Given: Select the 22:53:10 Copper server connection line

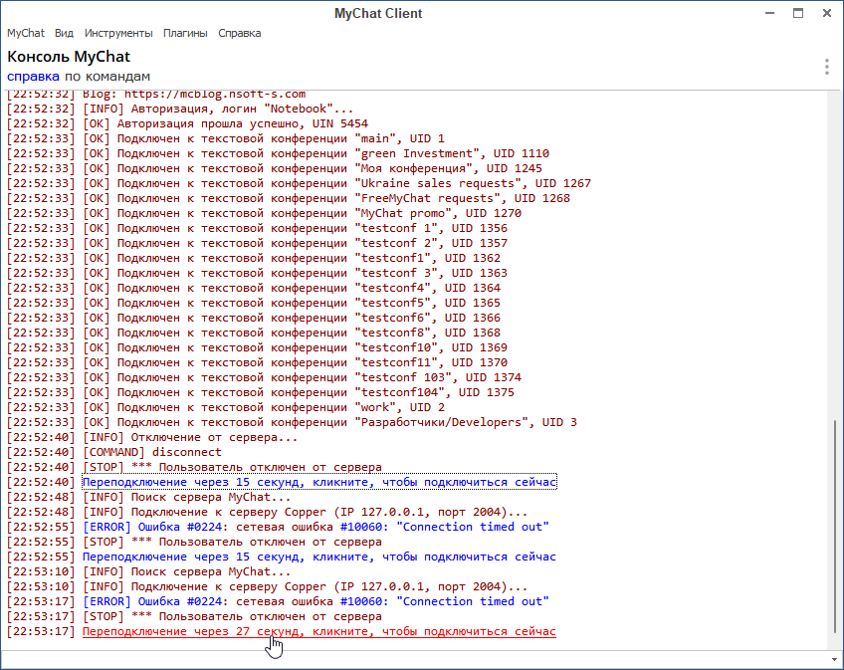Looking at the screenshot, I should click(x=267, y=586).
